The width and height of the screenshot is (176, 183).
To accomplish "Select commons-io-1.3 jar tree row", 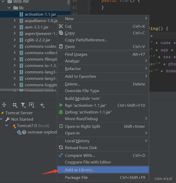I will tap(29, 66).
